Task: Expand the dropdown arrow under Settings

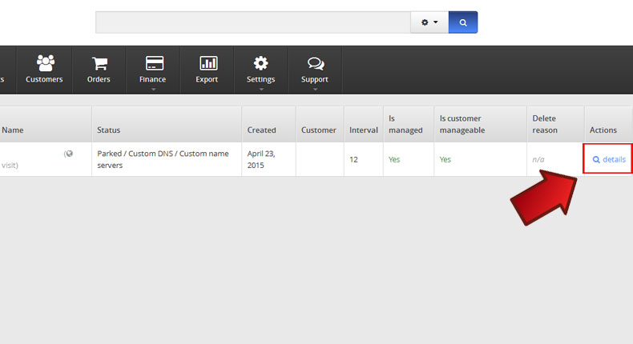Action: pyautogui.click(x=260, y=89)
